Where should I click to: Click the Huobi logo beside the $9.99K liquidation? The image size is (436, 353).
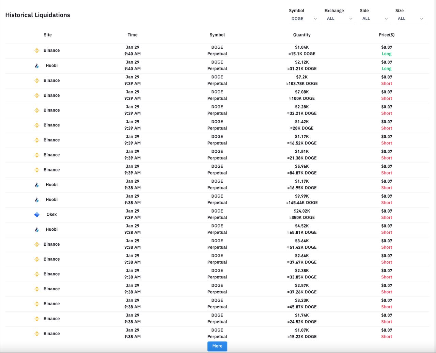(37, 200)
